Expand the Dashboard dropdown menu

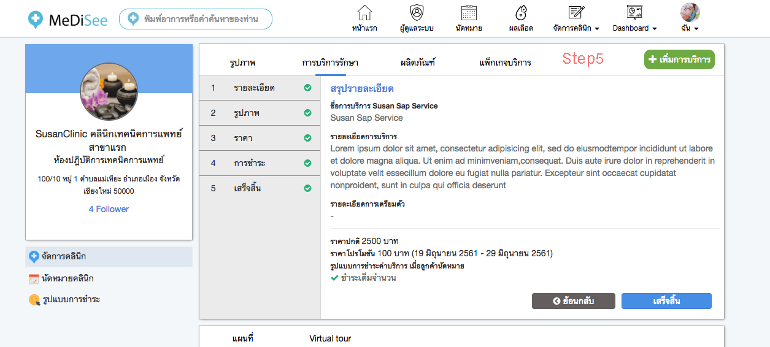(634, 28)
